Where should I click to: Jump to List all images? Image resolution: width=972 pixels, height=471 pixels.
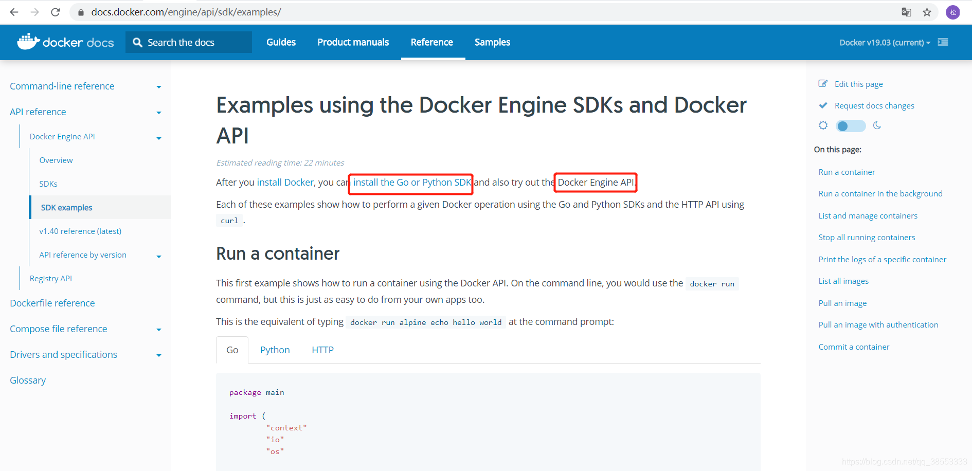tap(843, 281)
